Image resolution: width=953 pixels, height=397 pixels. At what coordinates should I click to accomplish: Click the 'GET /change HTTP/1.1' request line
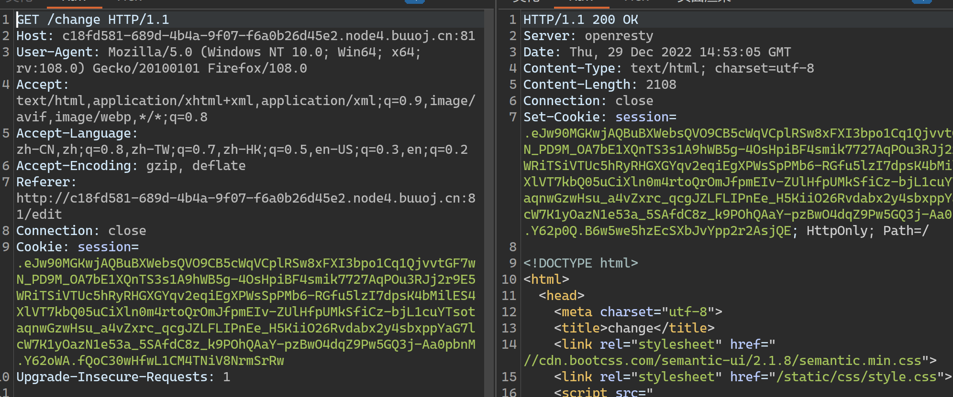click(x=92, y=20)
